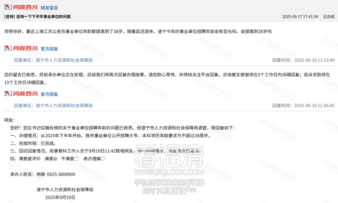Click the line beginning 您好！您在书记信箱反映
The width and height of the screenshot is (338, 203).
123,128
